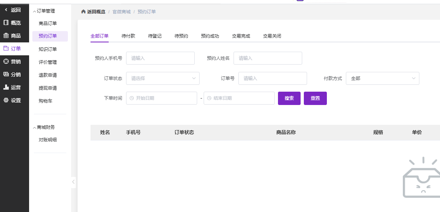Open the 付款方式 dropdown showing 全部

pos(382,78)
